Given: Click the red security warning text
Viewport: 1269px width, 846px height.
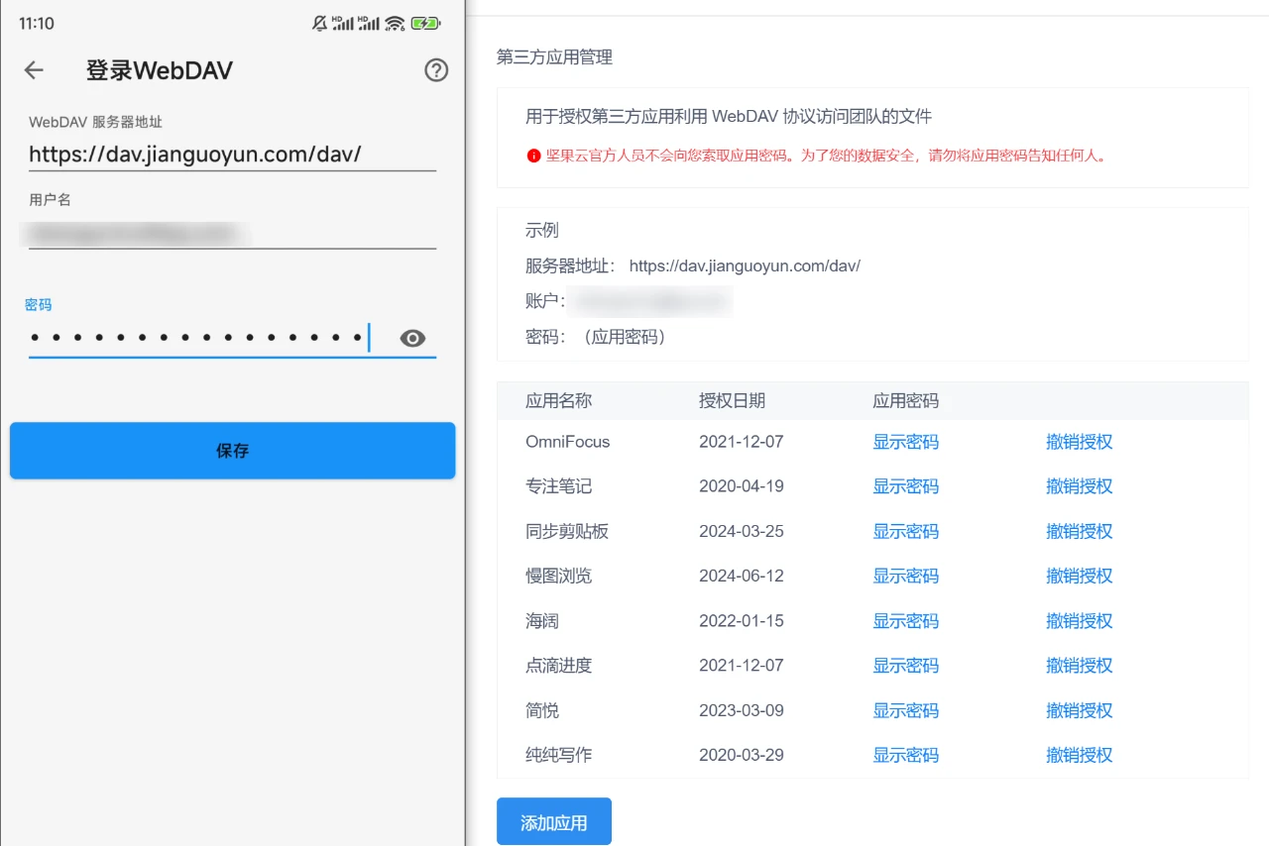Looking at the screenshot, I should click(x=826, y=156).
